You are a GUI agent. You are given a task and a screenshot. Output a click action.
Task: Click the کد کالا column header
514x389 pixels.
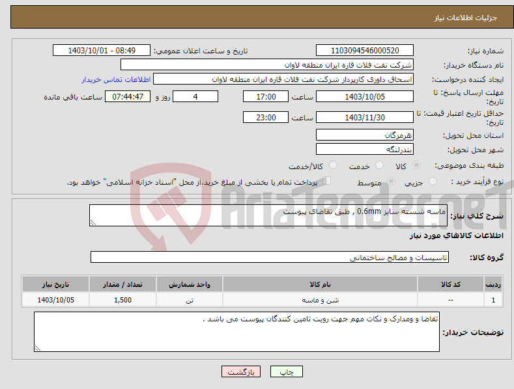(451, 284)
